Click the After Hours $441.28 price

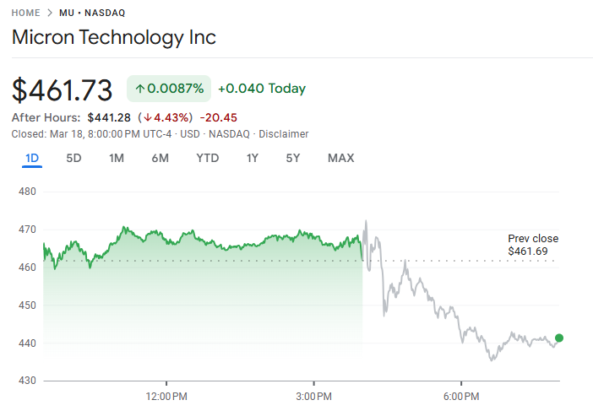click(x=108, y=117)
